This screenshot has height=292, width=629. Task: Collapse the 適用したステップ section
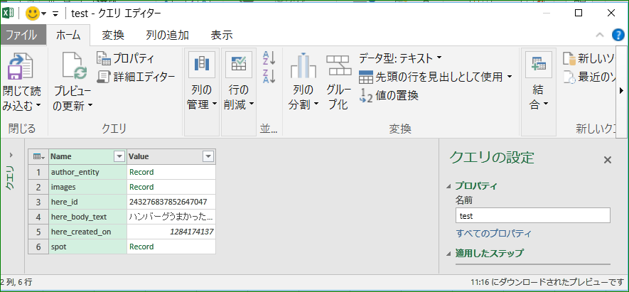[x=448, y=254]
